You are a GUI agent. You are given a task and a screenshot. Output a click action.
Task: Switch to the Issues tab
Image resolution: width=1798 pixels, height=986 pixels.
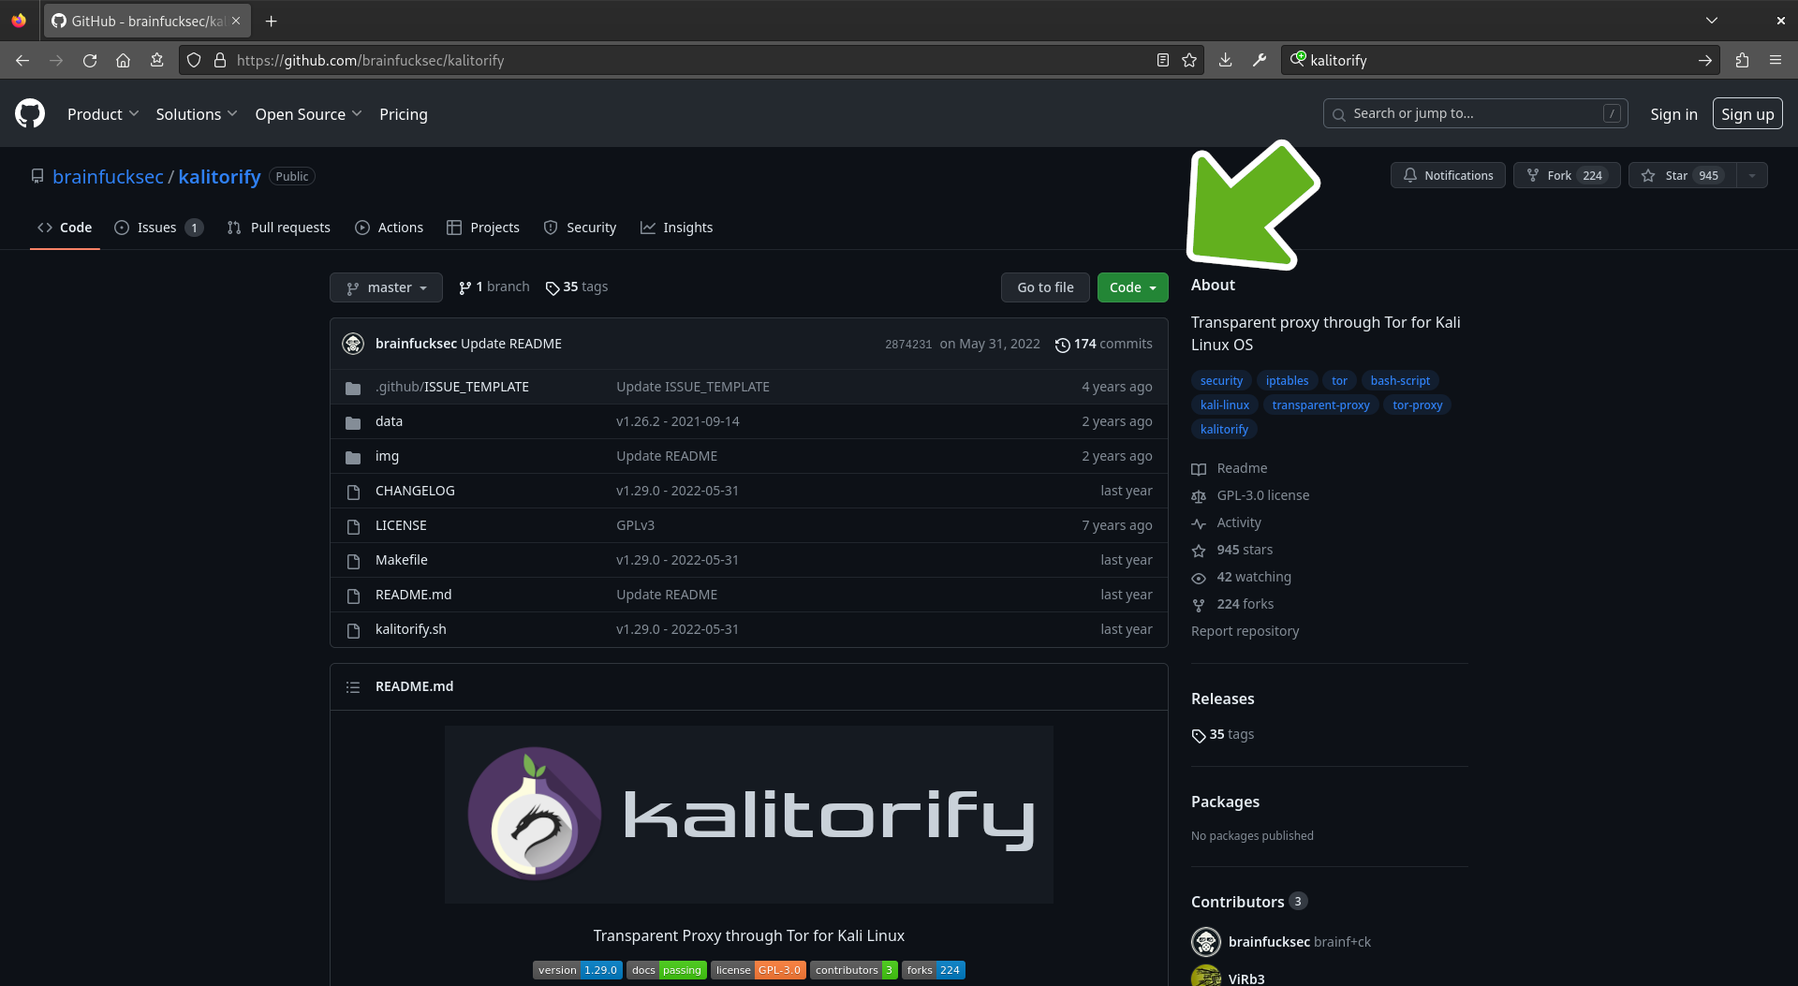click(157, 228)
